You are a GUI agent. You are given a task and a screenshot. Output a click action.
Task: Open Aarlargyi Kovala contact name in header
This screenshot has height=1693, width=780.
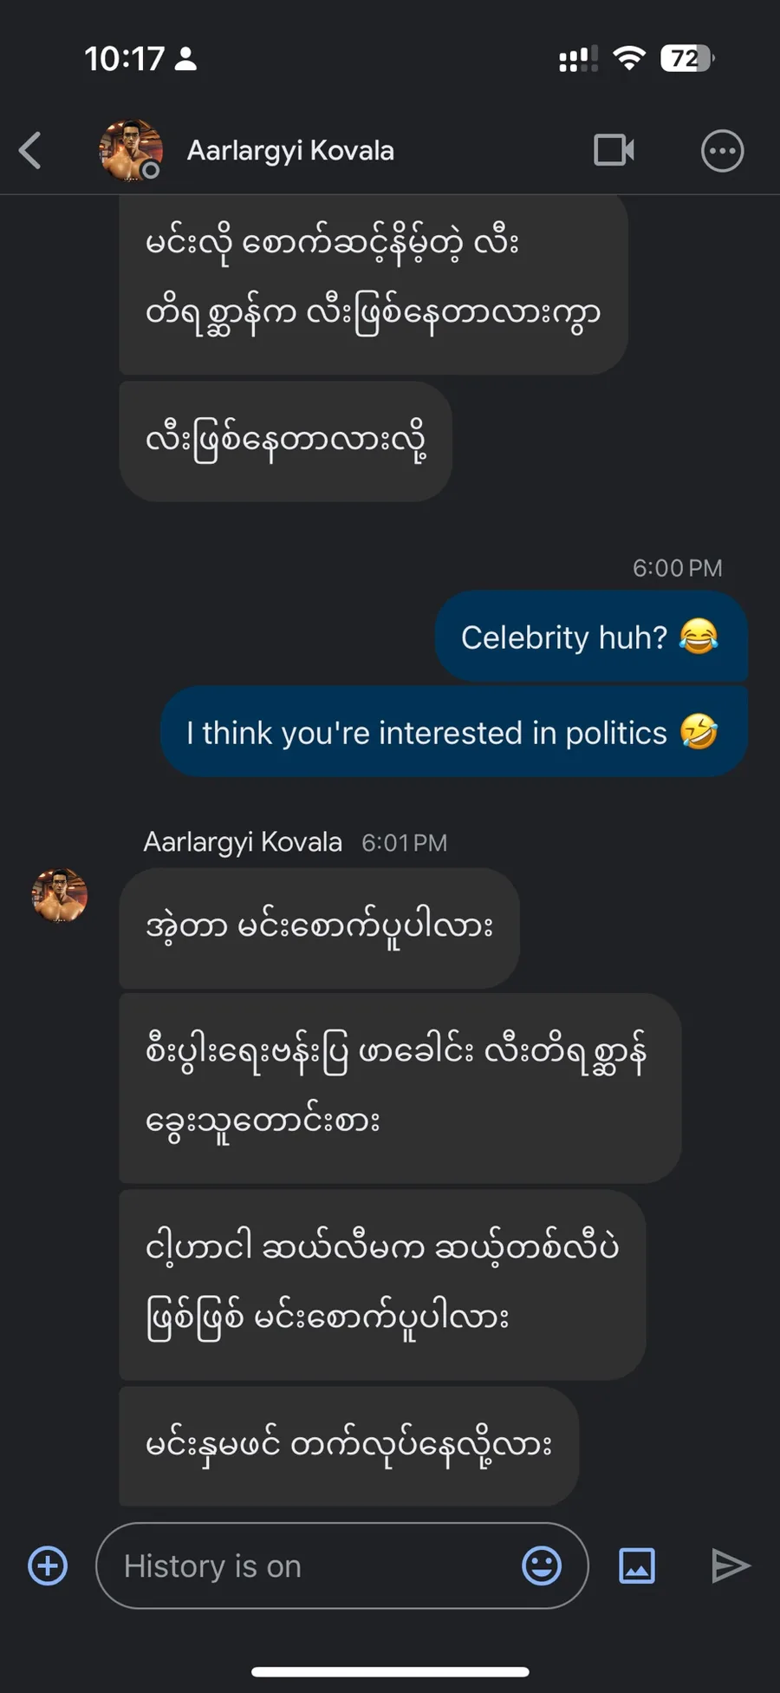[x=290, y=151]
